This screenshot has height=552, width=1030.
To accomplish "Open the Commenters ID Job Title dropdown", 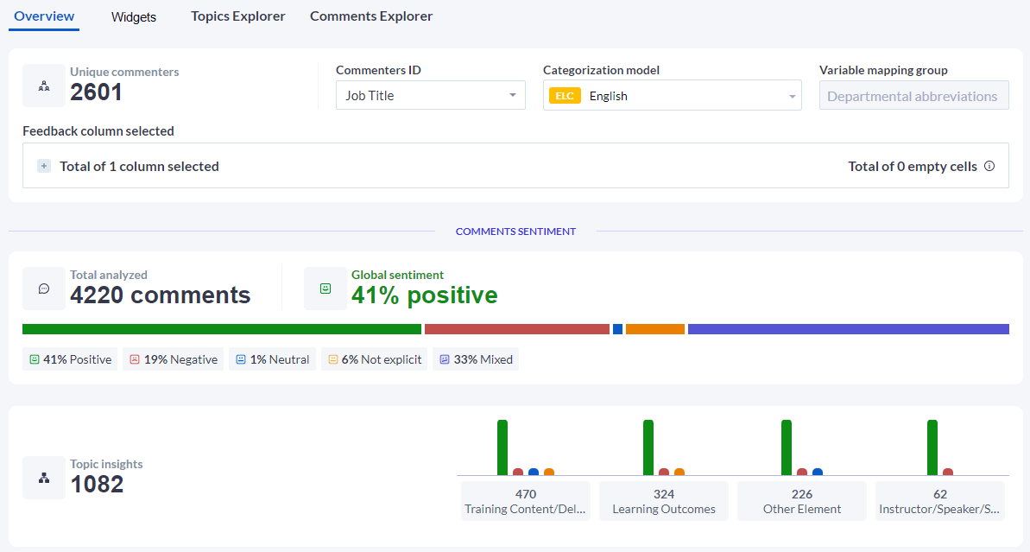I will (430, 95).
